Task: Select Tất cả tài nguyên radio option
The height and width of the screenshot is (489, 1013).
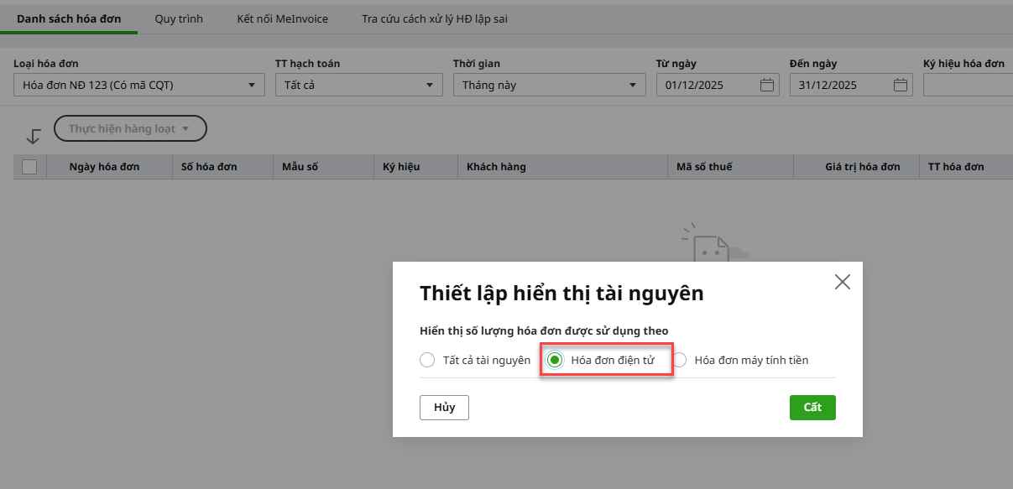Action: pyautogui.click(x=427, y=361)
